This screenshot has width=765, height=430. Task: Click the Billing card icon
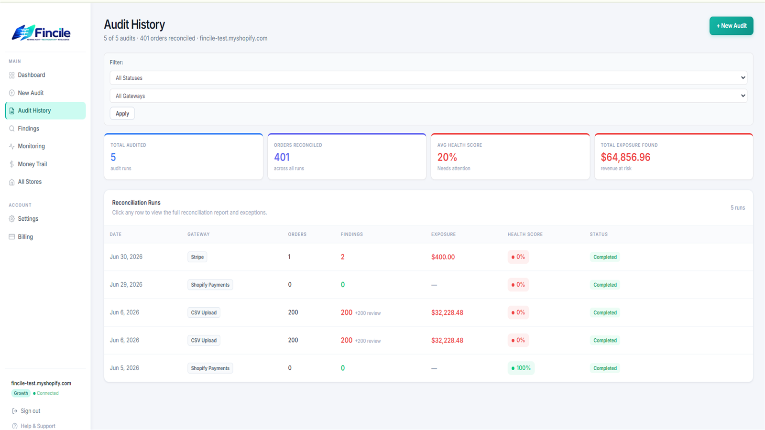point(12,236)
